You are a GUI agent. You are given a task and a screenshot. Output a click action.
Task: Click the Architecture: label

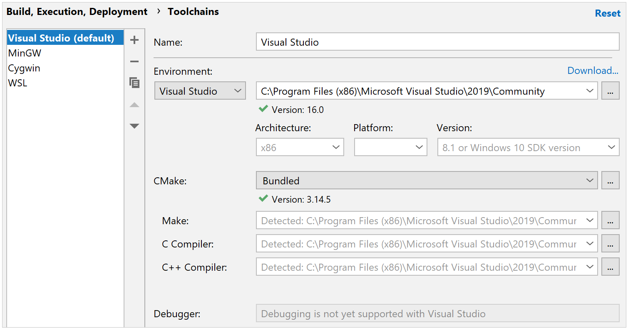point(283,128)
